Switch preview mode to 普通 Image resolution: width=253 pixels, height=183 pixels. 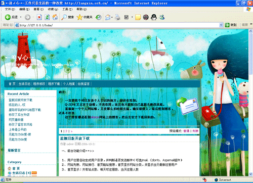(186, 131)
